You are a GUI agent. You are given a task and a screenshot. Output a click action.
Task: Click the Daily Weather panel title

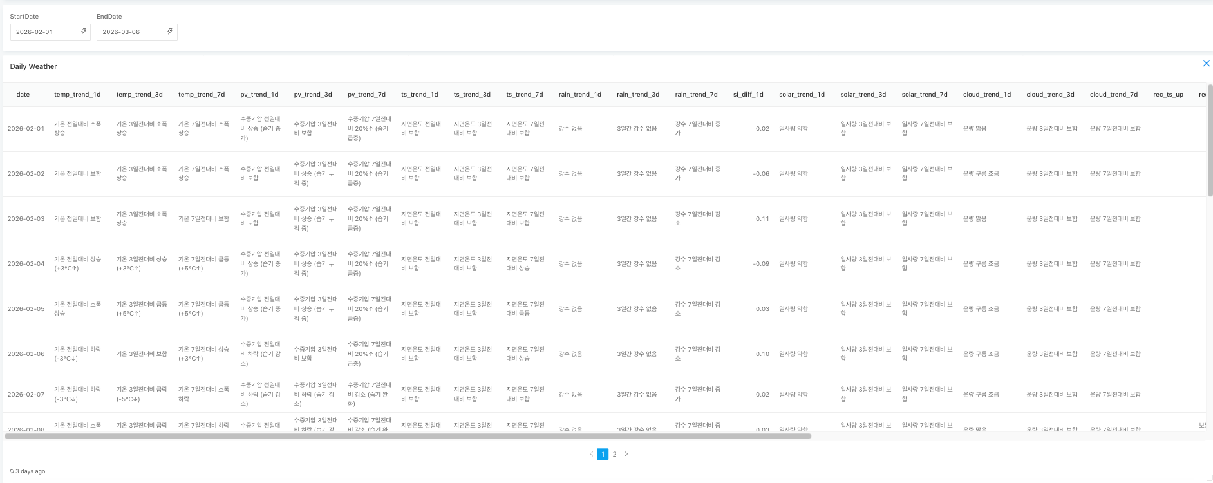coord(33,66)
